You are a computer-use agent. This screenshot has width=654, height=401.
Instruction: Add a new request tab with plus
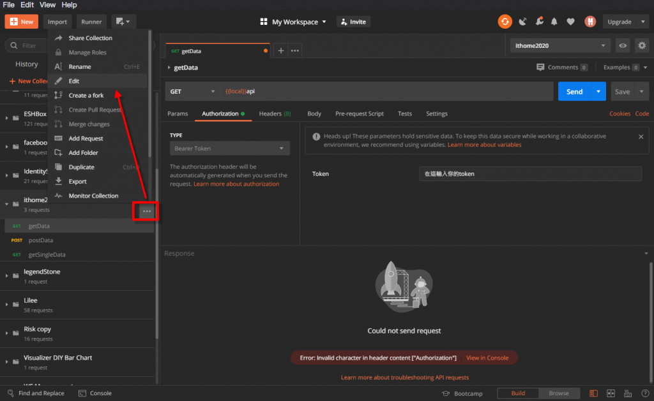click(x=281, y=51)
